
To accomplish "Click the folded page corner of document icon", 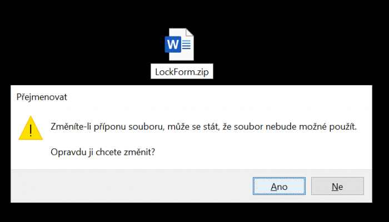I will tap(189, 32).
